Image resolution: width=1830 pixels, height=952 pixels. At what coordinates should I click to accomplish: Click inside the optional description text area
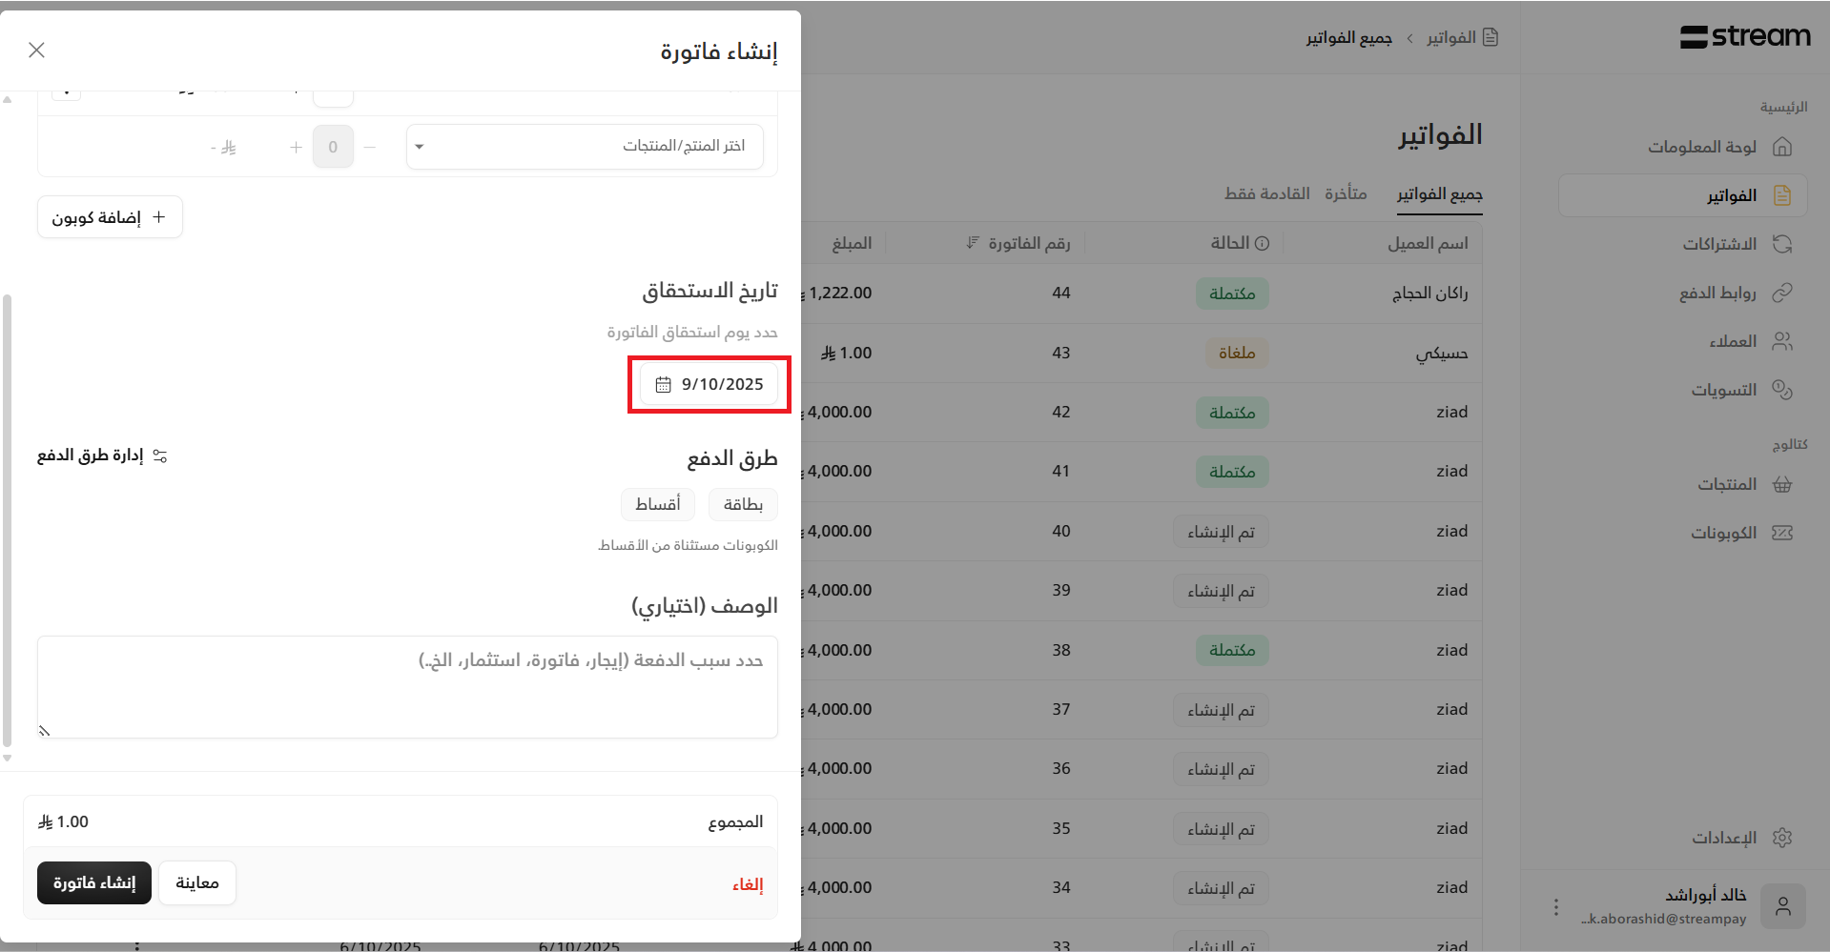click(x=407, y=686)
